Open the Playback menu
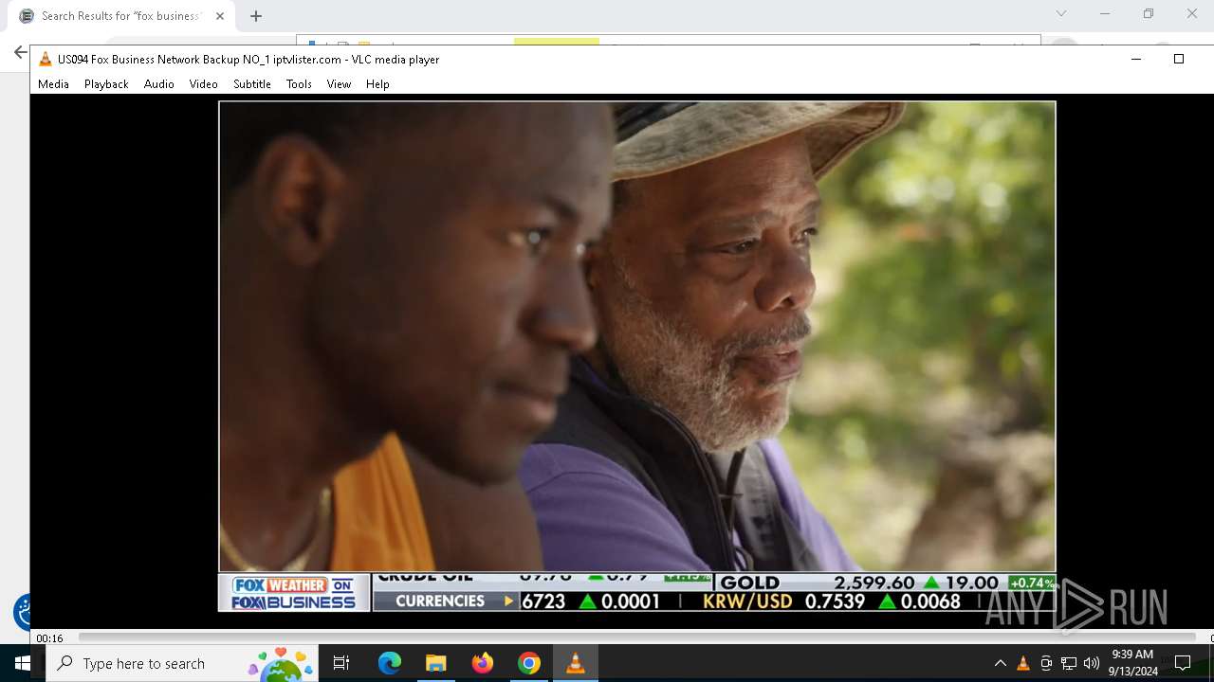 point(106,84)
